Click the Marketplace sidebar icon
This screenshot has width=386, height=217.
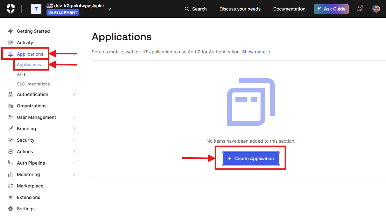(11, 186)
